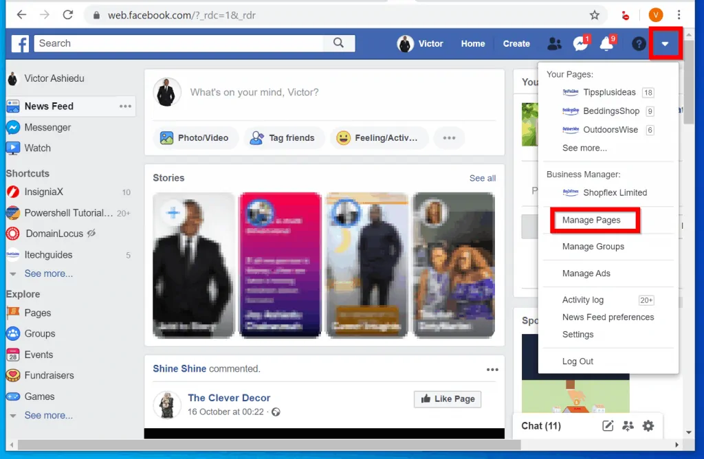The height and width of the screenshot is (459, 704).
Task: Open the Add to Story thumbnail
Action: 193,265
